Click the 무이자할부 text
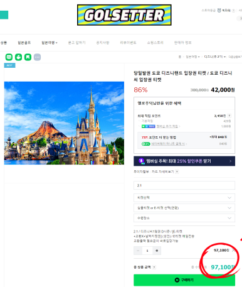The width and height of the screenshot is (242, 287). pyautogui.click(x=141, y=171)
